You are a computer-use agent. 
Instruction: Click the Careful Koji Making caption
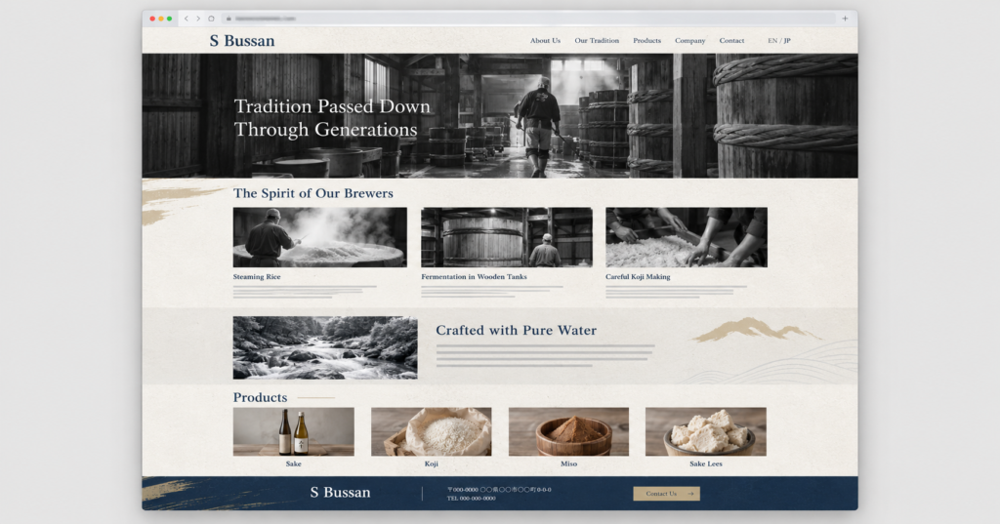[638, 277]
